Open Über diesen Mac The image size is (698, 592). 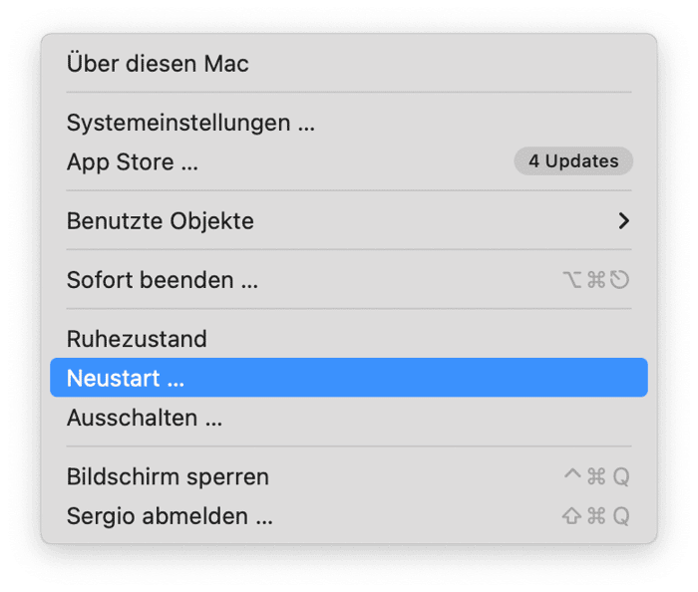158,64
